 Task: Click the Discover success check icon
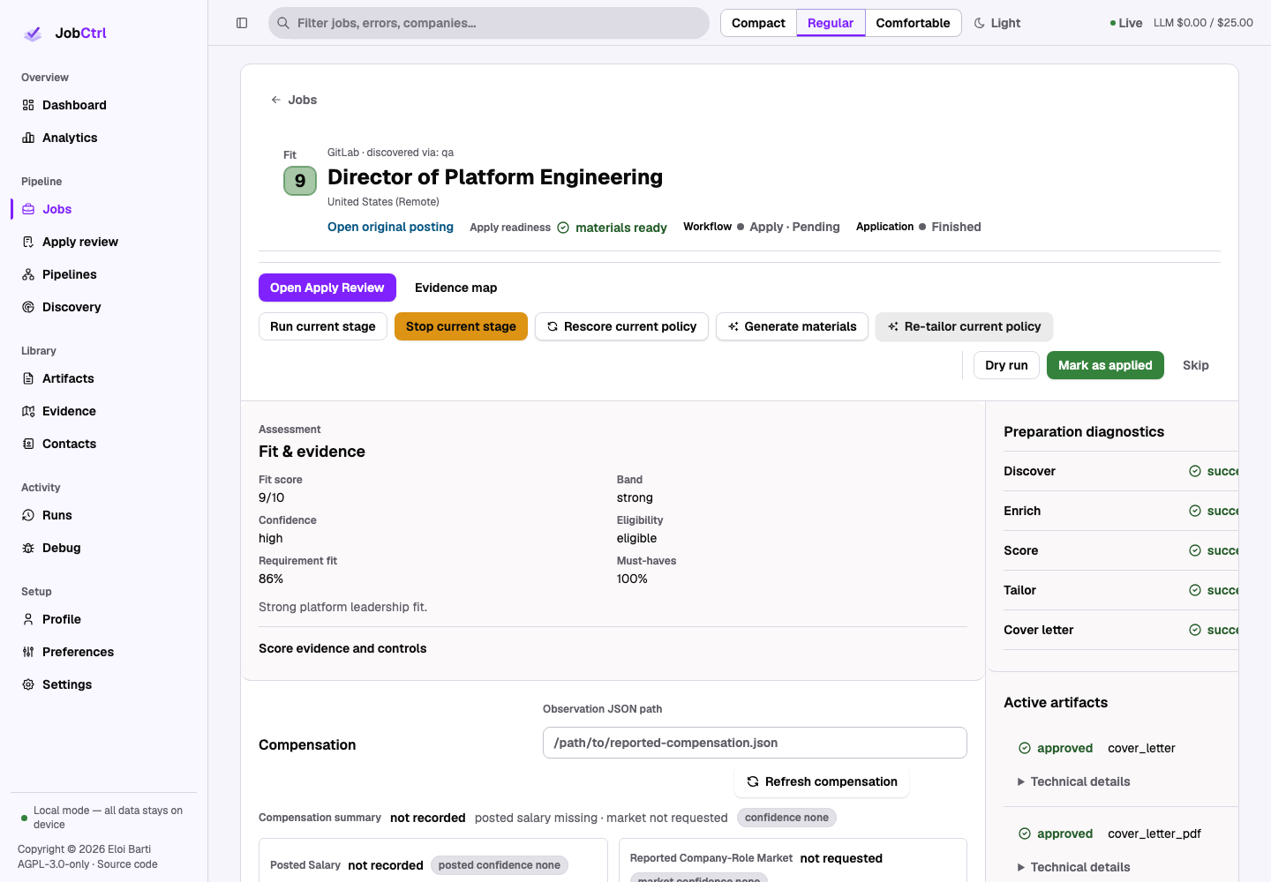click(1195, 471)
